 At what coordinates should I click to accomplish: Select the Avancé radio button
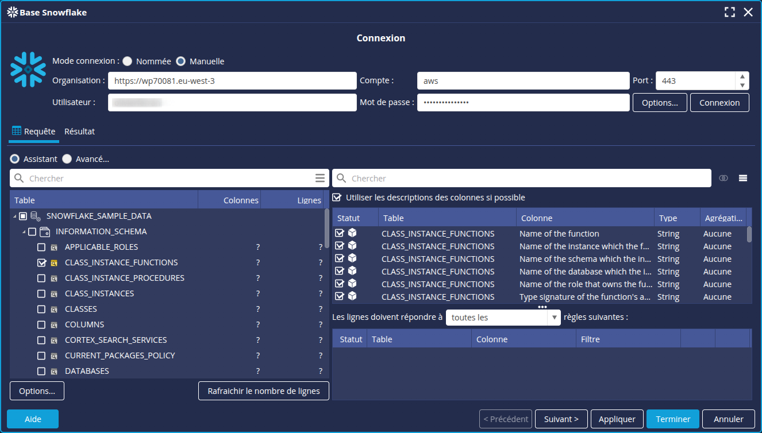click(x=67, y=159)
